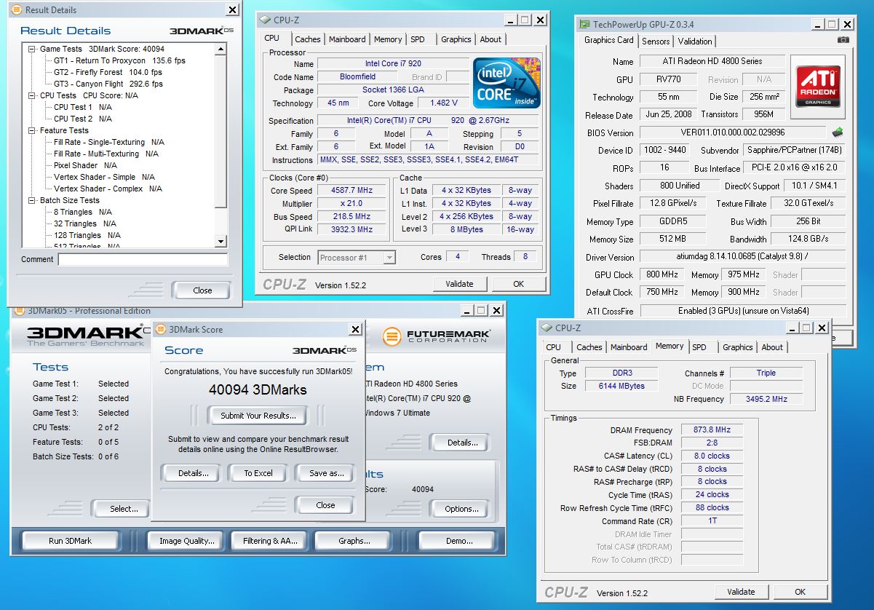Click the ATI Radeon graphics logo
The width and height of the screenshot is (874, 610).
(817, 86)
